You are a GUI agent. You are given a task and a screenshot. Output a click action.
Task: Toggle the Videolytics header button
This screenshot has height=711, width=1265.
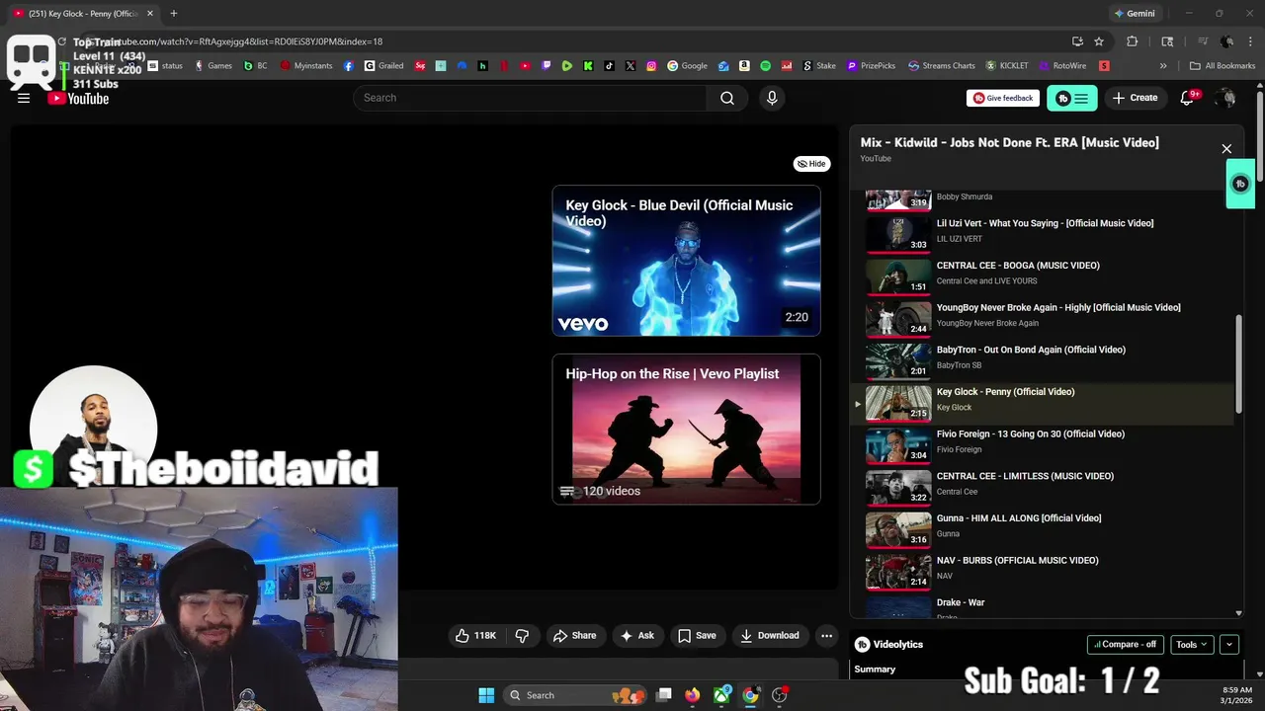pyautogui.click(x=1071, y=98)
